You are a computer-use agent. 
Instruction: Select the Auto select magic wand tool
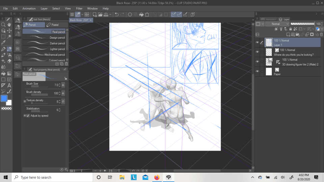[x=9, y=37]
